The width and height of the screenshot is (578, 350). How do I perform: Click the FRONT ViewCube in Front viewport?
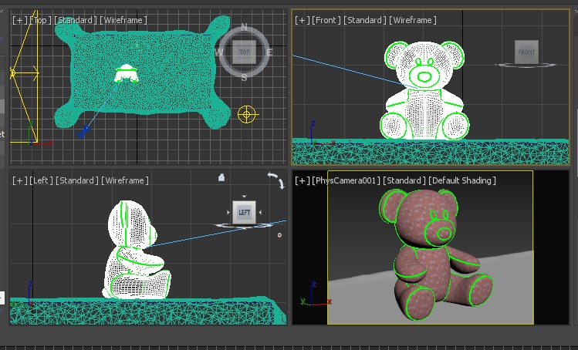[526, 52]
